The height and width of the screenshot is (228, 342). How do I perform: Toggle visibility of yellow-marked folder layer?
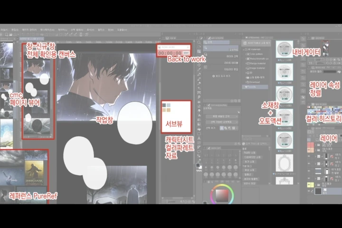[x=309, y=185]
